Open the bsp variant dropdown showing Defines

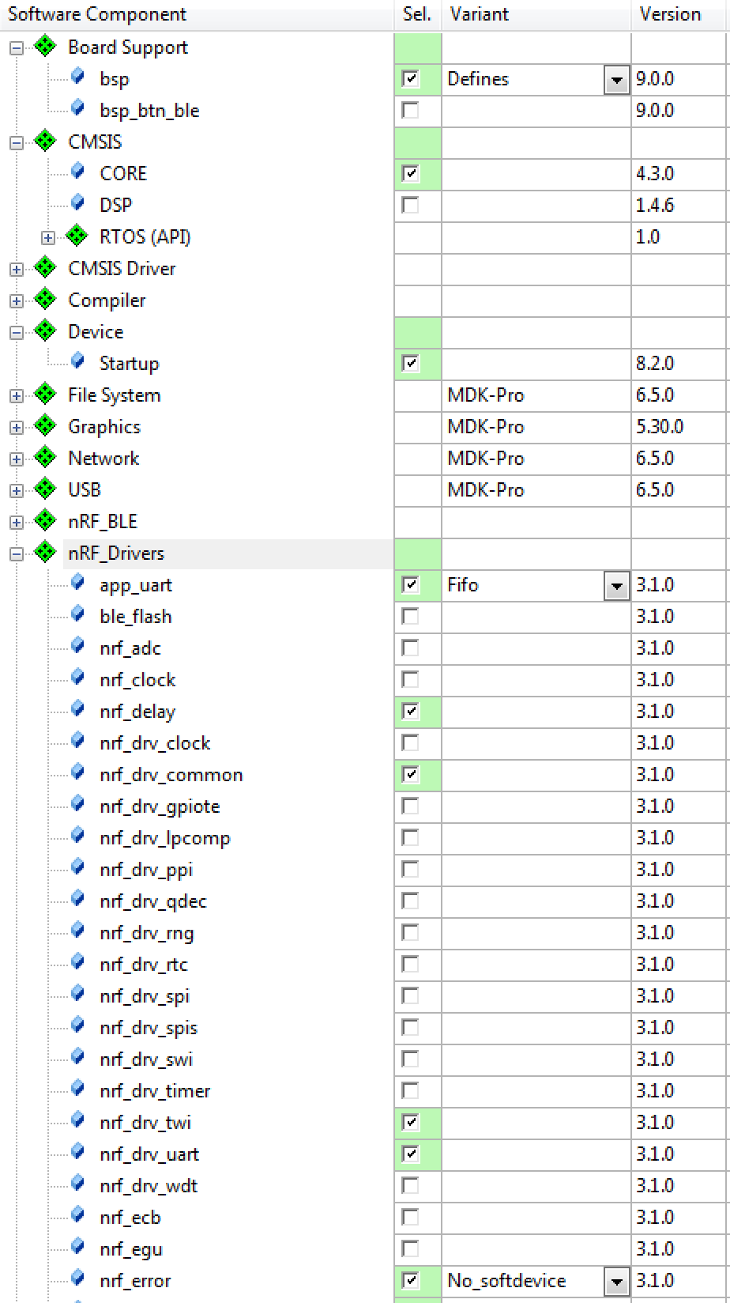point(616,79)
